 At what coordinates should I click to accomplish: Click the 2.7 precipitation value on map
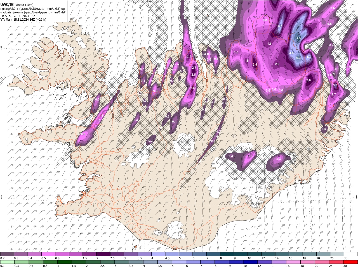point(194,68)
